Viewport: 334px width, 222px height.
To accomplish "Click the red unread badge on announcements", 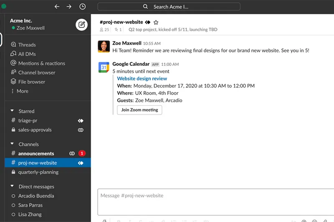I will point(82,153).
